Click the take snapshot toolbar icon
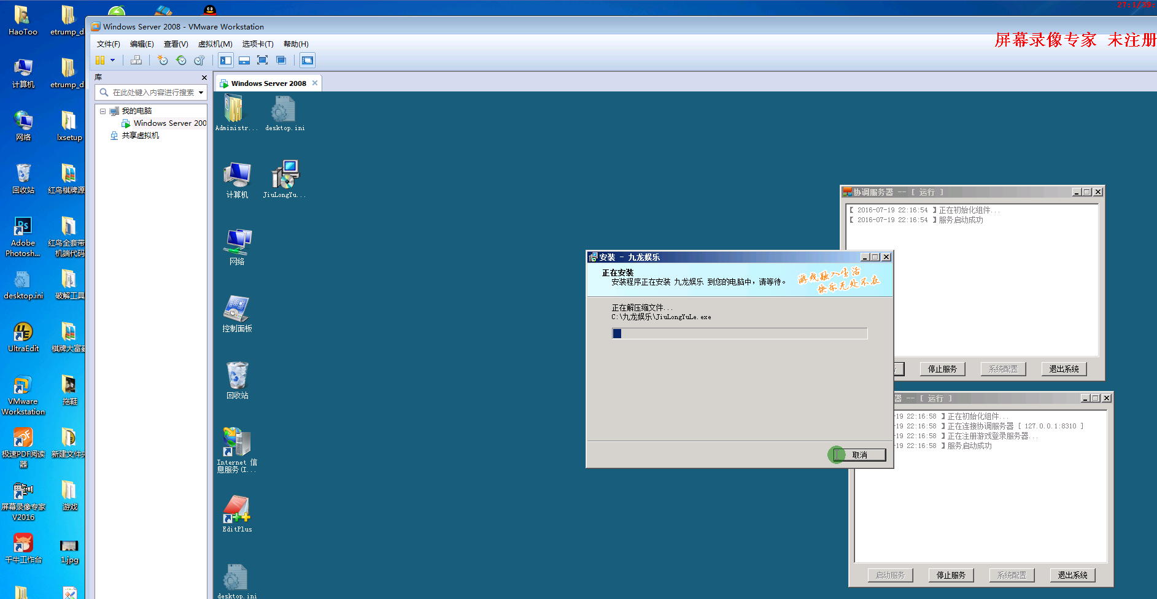This screenshot has width=1157, height=599. pos(162,60)
